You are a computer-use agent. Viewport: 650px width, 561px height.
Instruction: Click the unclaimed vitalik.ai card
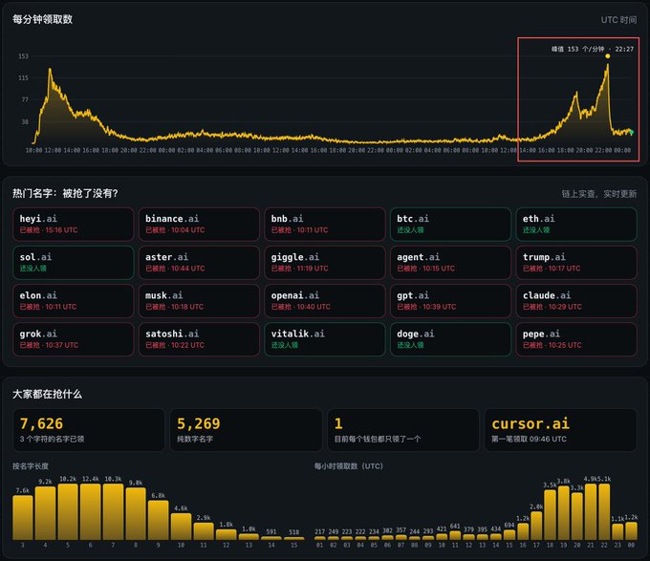point(325,339)
